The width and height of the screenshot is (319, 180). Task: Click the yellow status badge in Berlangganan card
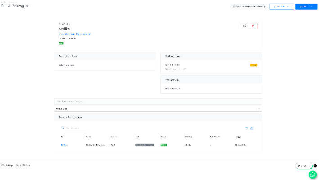tap(254, 65)
